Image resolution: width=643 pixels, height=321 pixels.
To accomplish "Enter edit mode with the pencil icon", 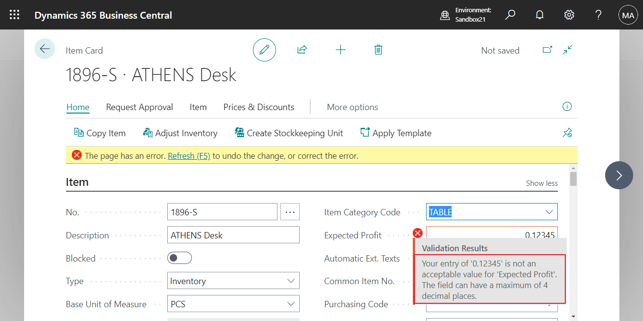I will point(264,50).
